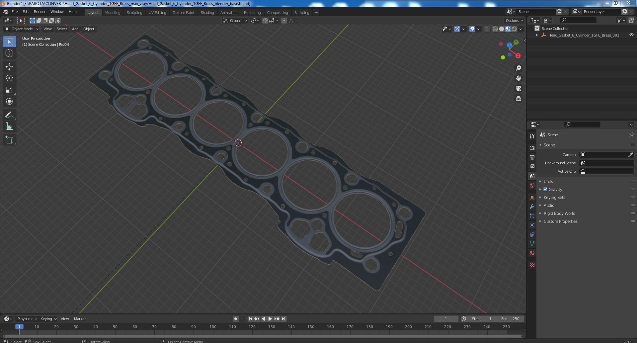Add a new workspace tab
This screenshot has height=343, width=637.
pyautogui.click(x=316, y=13)
